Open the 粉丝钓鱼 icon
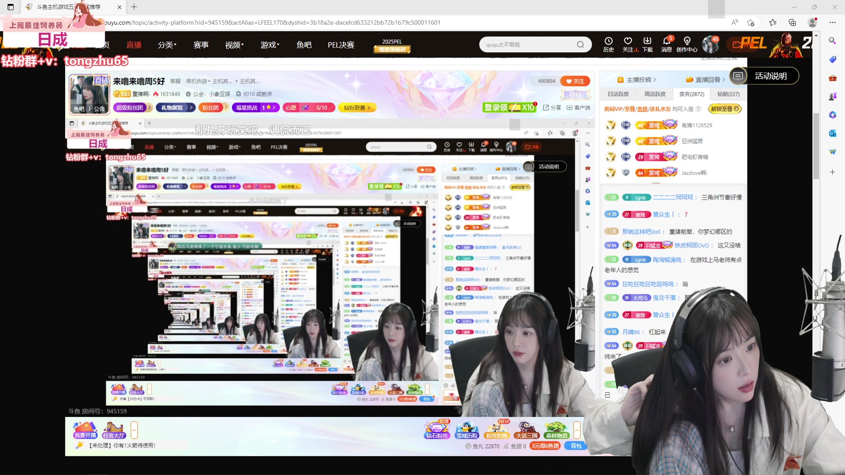This screenshot has width=845, height=475. click(496, 430)
